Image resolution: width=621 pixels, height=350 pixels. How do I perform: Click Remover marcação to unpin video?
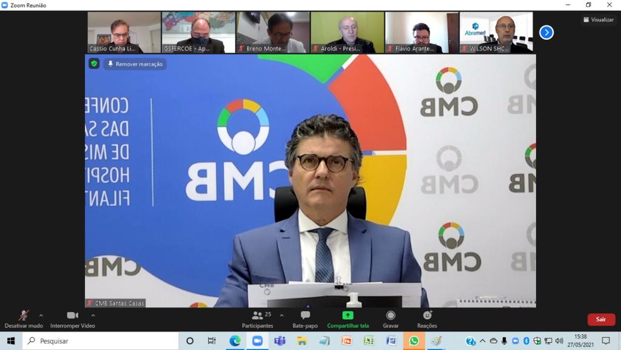coord(135,64)
